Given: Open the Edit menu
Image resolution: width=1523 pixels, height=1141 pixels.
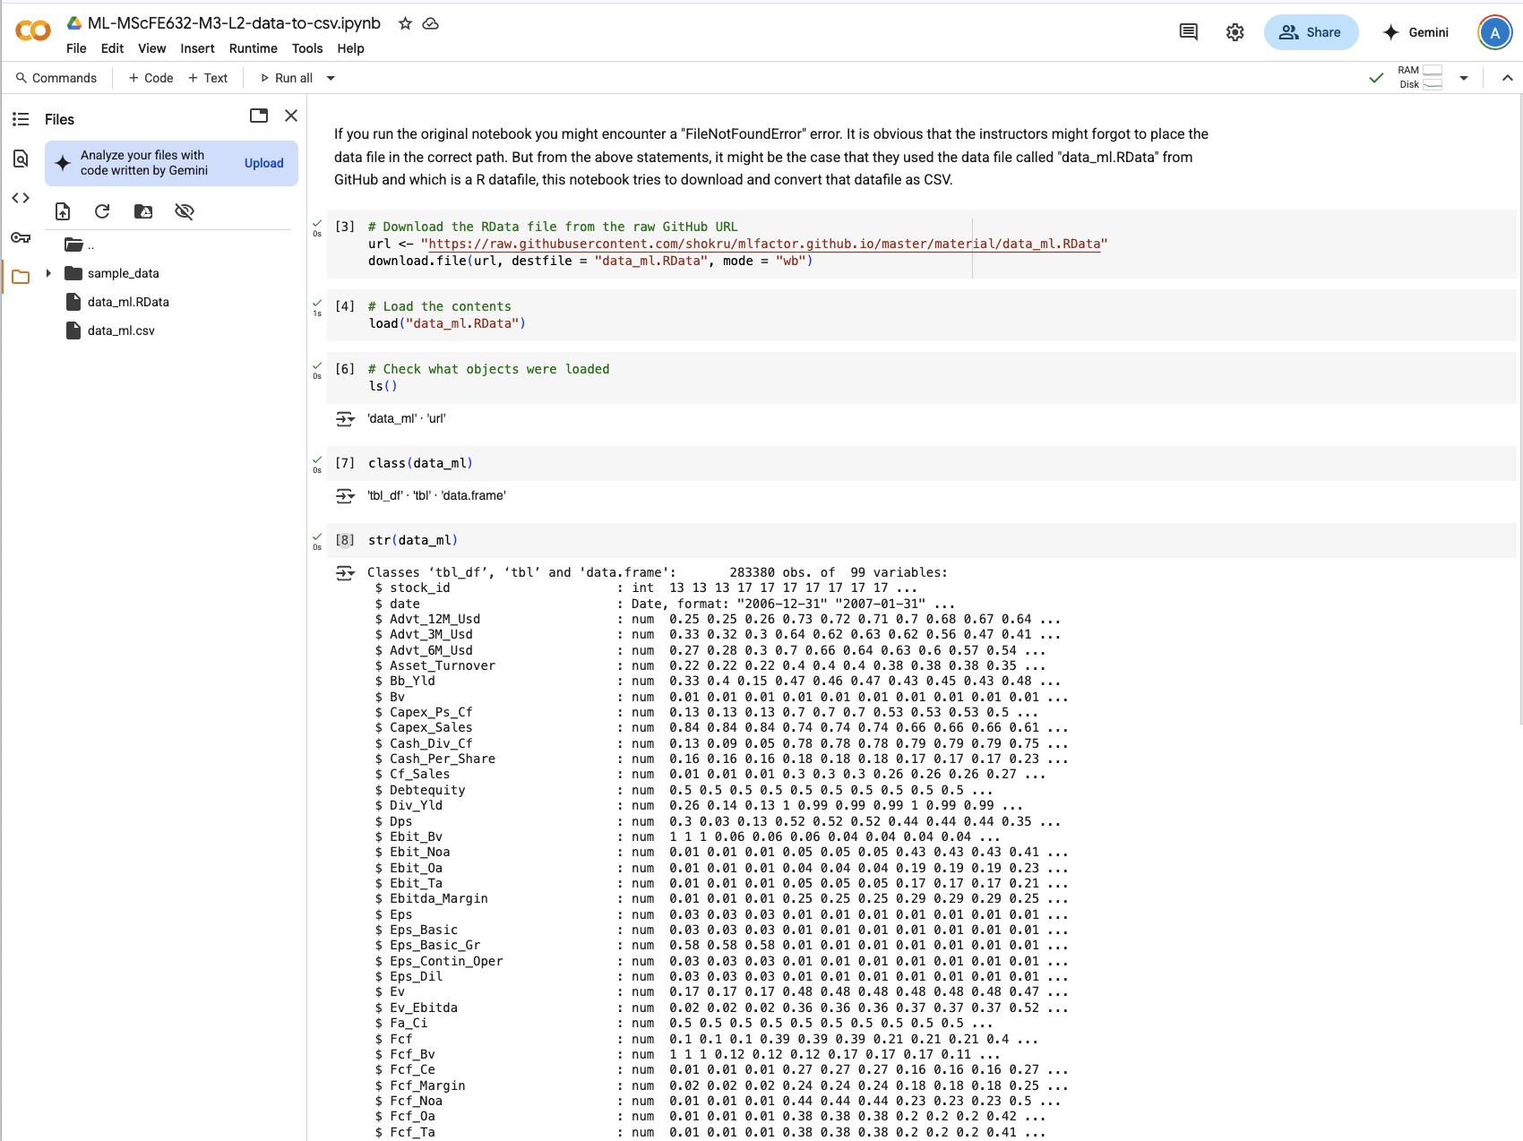Looking at the screenshot, I should coord(112,48).
